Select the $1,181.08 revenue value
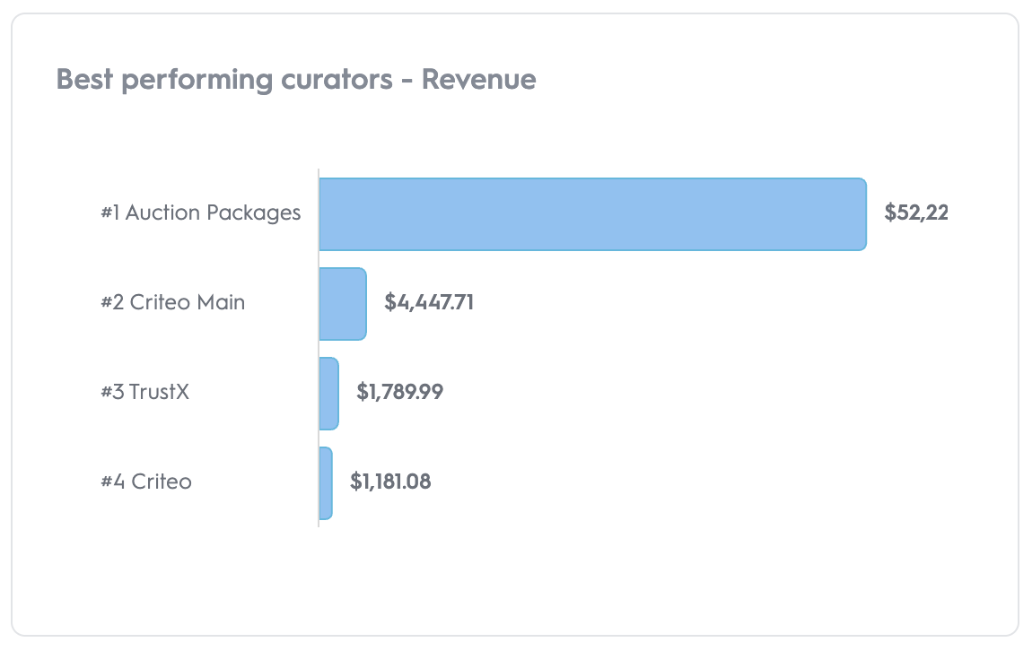The width and height of the screenshot is (1032, 651). coord(390,482)
